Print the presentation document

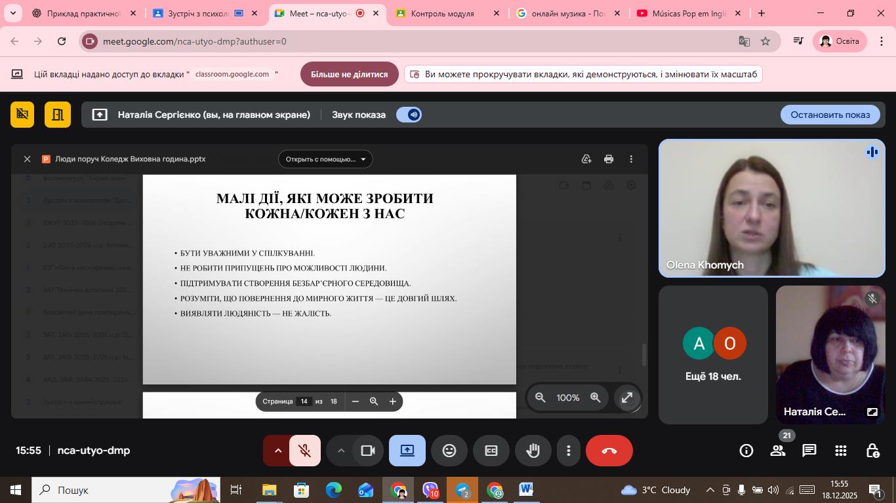pyautogui.click(x=609, y=159)
